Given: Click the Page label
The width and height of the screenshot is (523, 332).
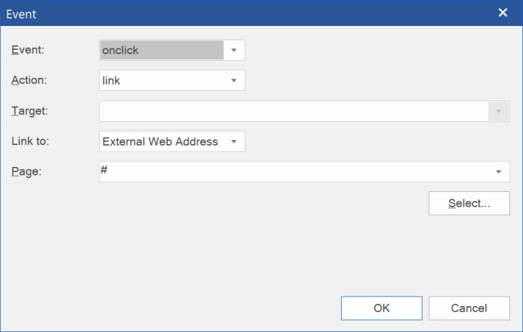Looking at the screenshot, I should (x=26, y=172).
